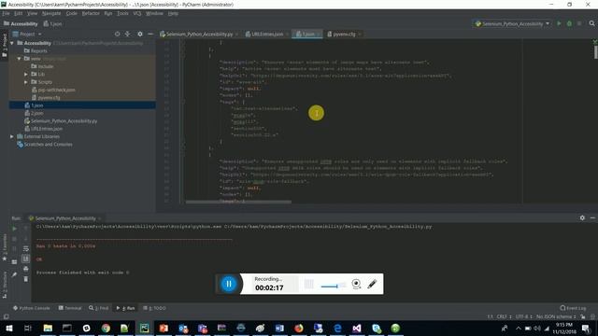Toggle the Project side tool button
598x336 pixels.
coord(4,46)
